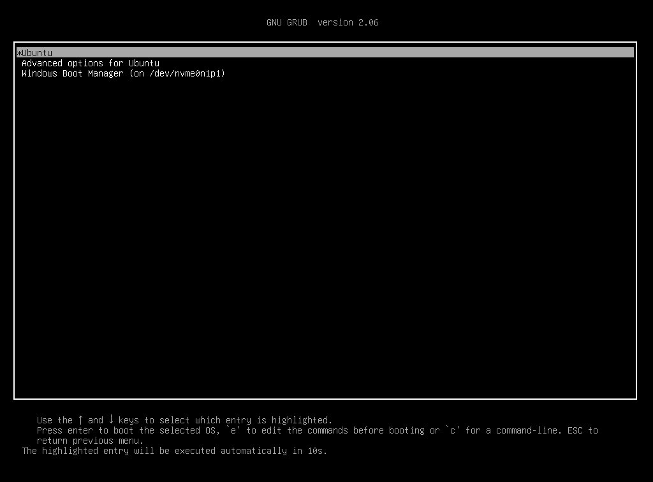The height and width of the screenshot is (482, 653).
Task: Click the version 2.06 label
Action: (x=348, y=22)
